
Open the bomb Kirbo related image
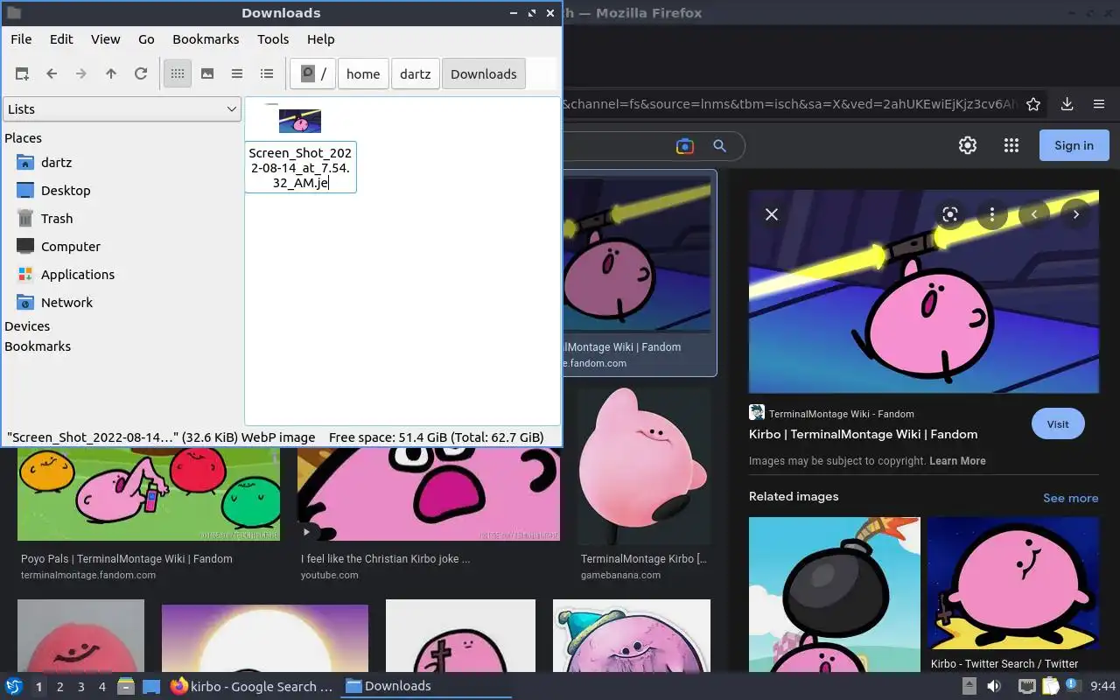[835, 594]
